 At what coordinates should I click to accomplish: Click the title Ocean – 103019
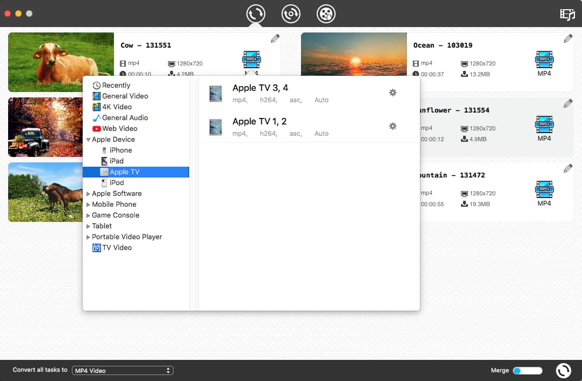point(443,45)
